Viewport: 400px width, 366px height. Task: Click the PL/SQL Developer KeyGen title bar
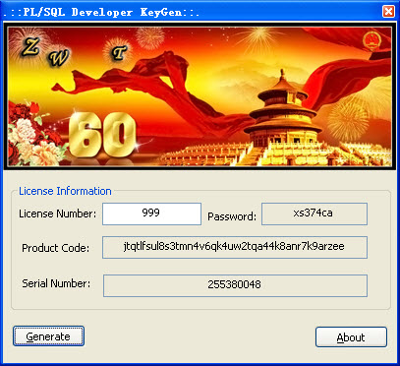190,12
